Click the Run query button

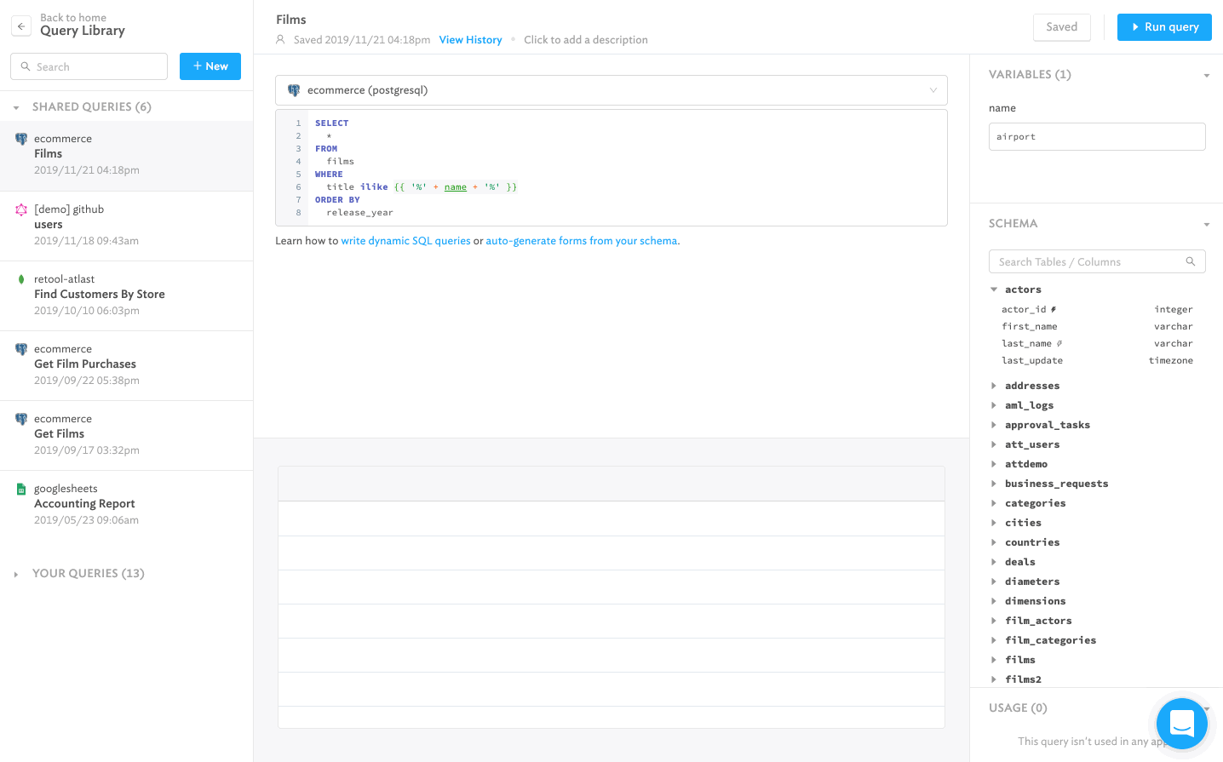(x=1164, y=26)
